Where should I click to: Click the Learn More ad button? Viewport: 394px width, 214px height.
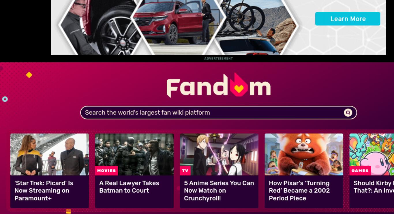tap(348, 19)
